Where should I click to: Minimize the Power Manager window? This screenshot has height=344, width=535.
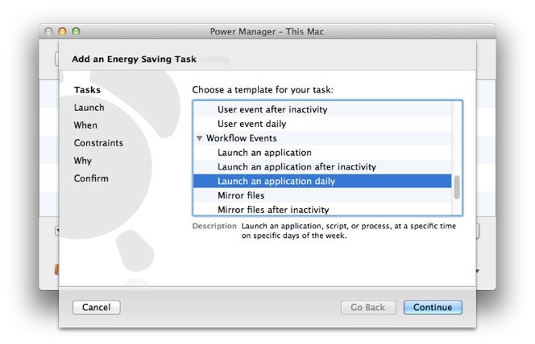[62, 31]
